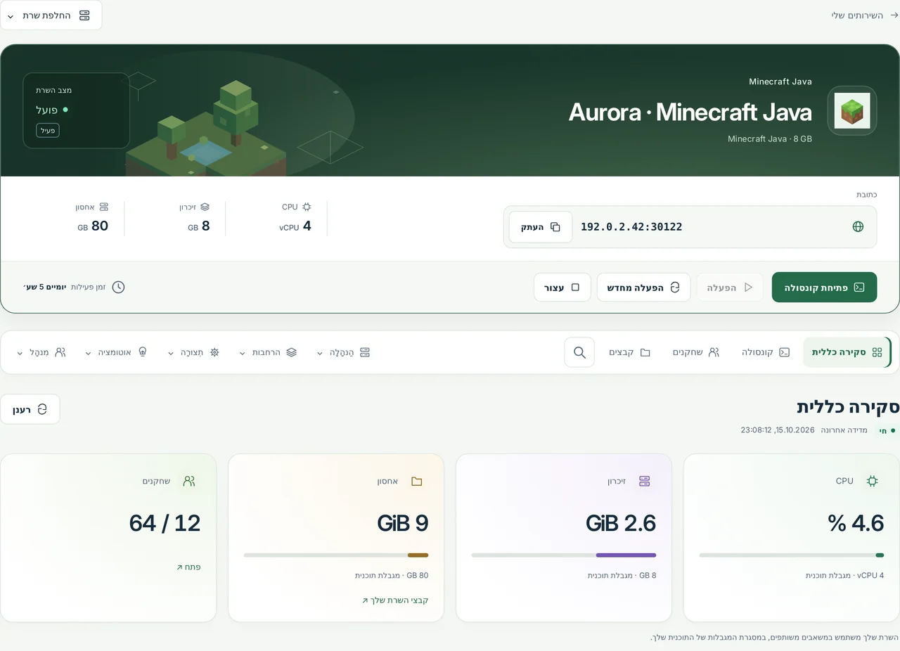Click the memory icon in the 2.6 GiB card
The image size is (900, 651).
pos(645,481)
